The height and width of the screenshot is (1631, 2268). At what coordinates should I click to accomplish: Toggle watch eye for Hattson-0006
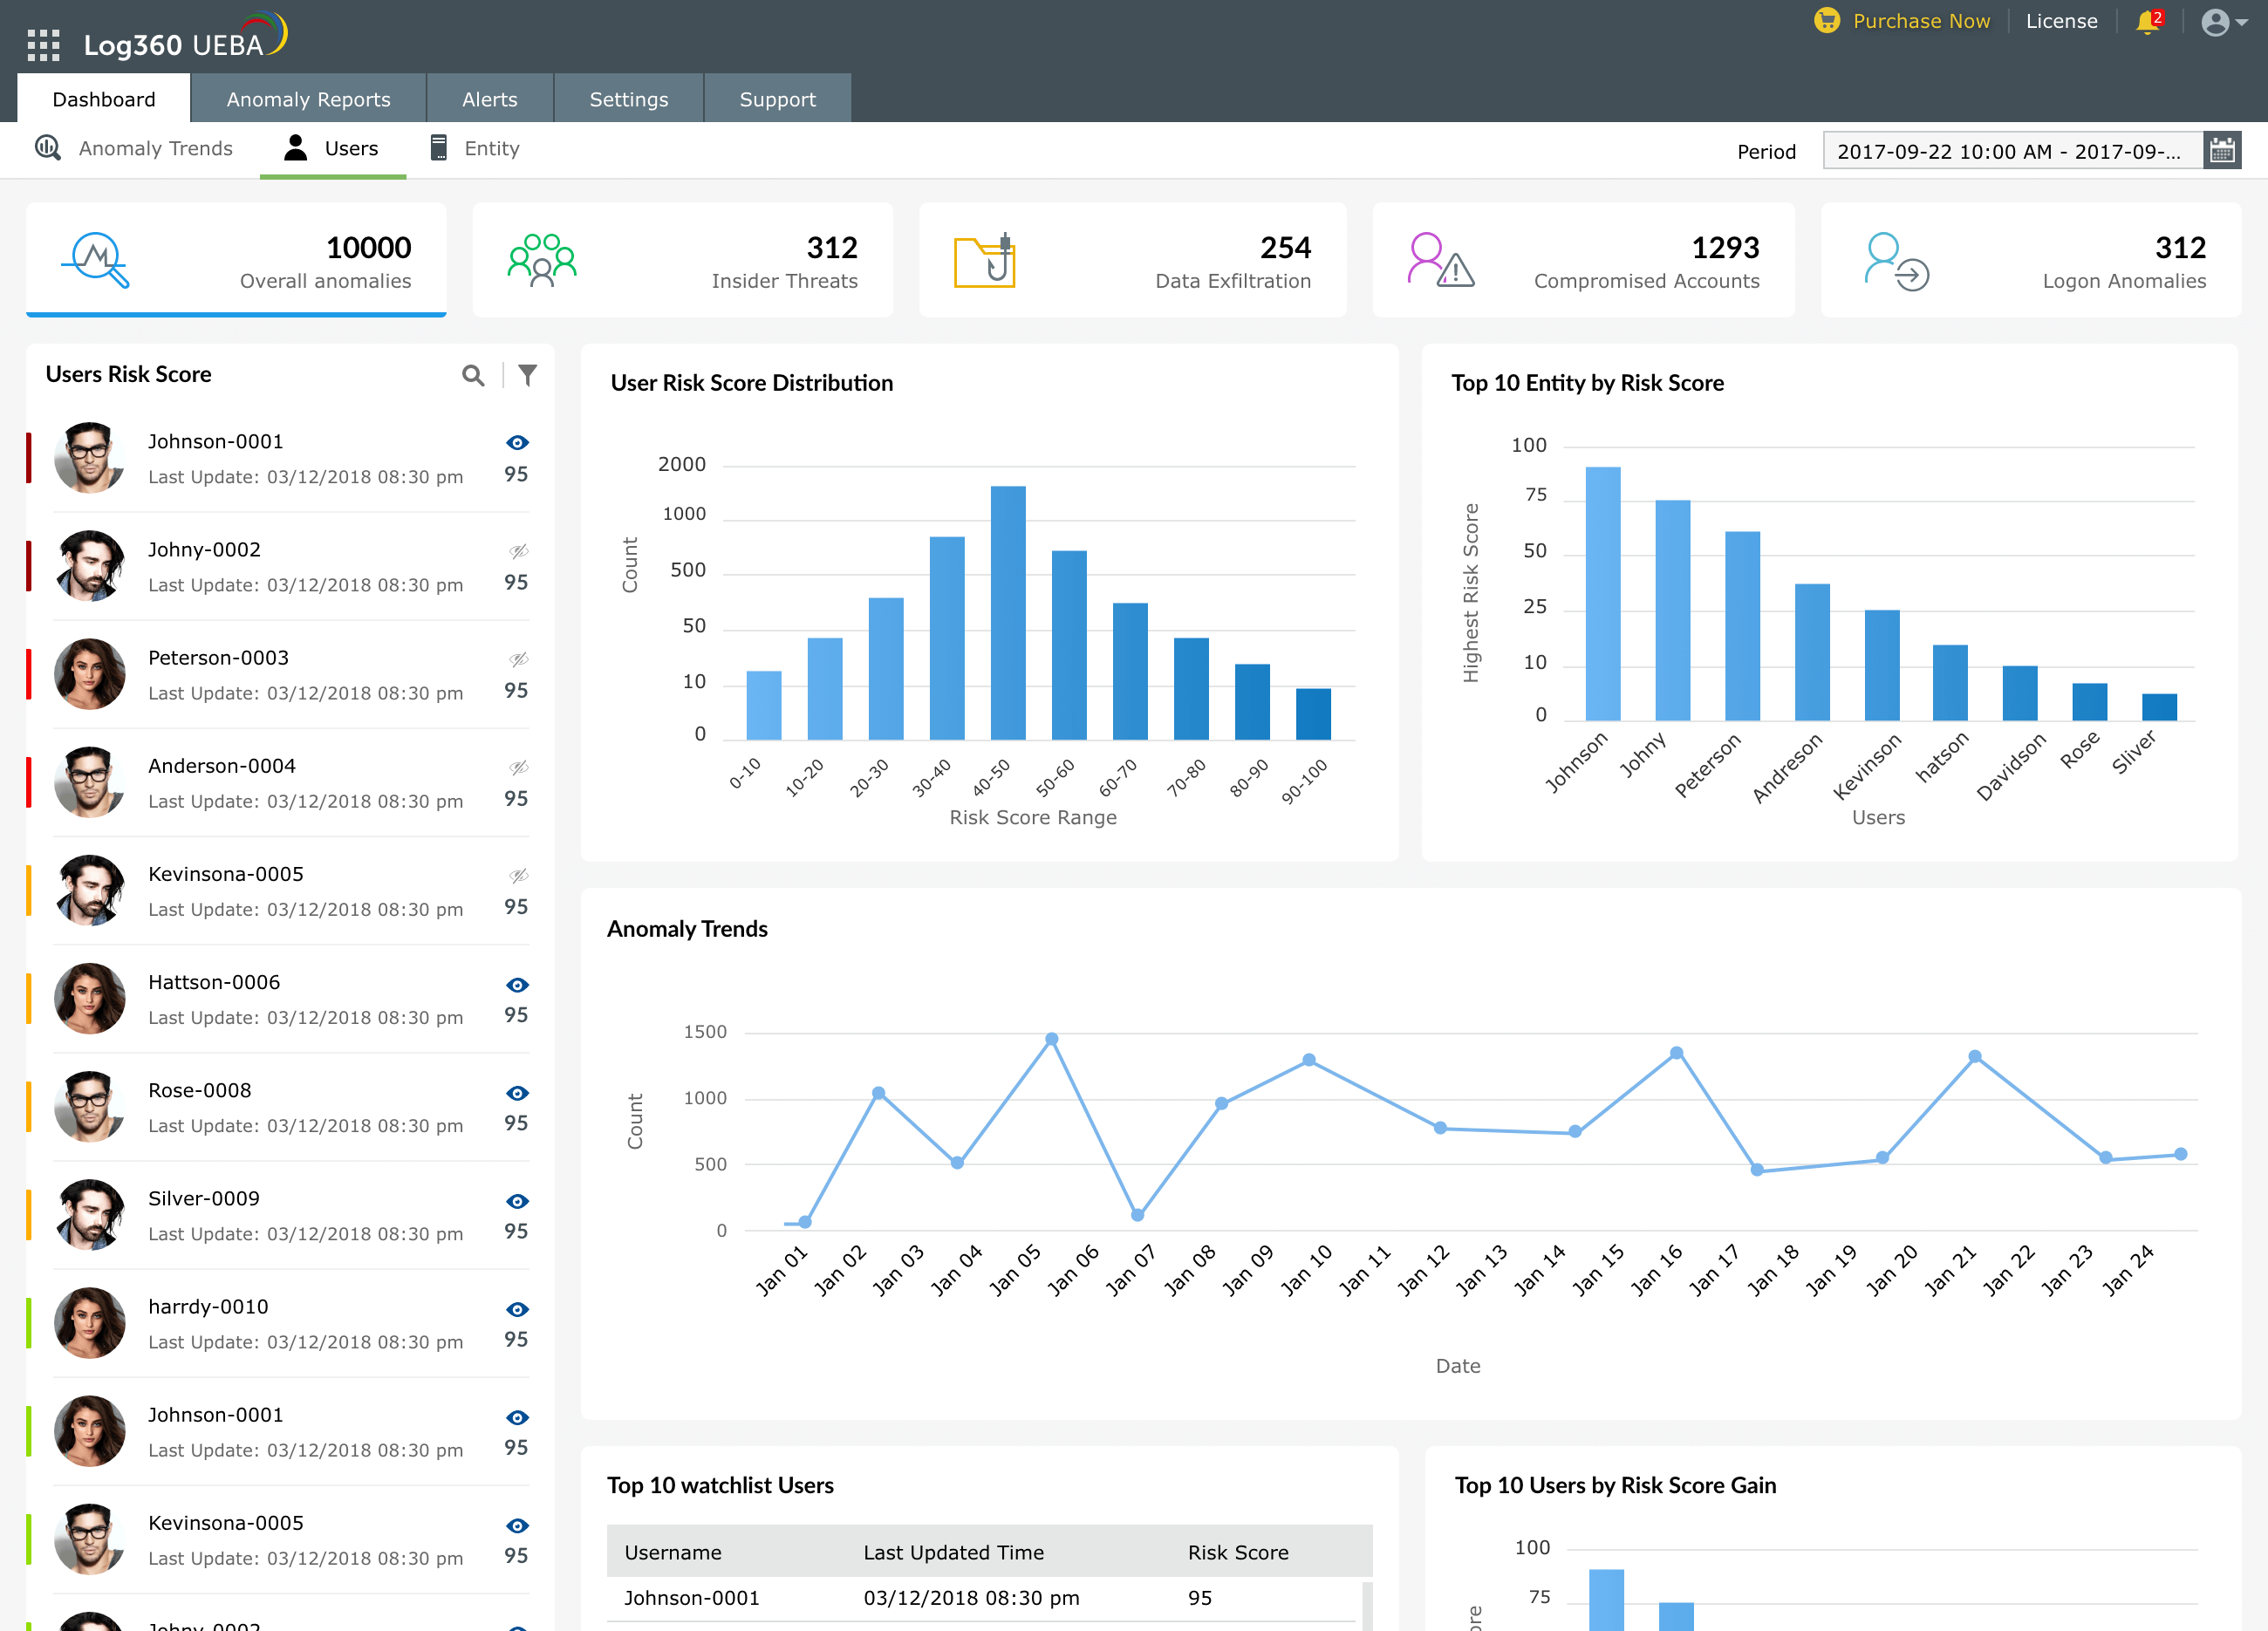click(x=517, y=985)
